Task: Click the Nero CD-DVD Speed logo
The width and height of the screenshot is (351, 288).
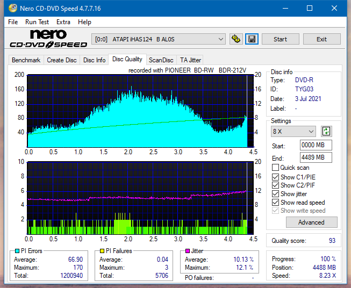Action: (x=48, y=39)
